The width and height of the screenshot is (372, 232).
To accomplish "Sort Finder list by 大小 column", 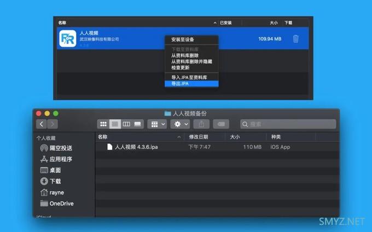I will tap(235, 137).
